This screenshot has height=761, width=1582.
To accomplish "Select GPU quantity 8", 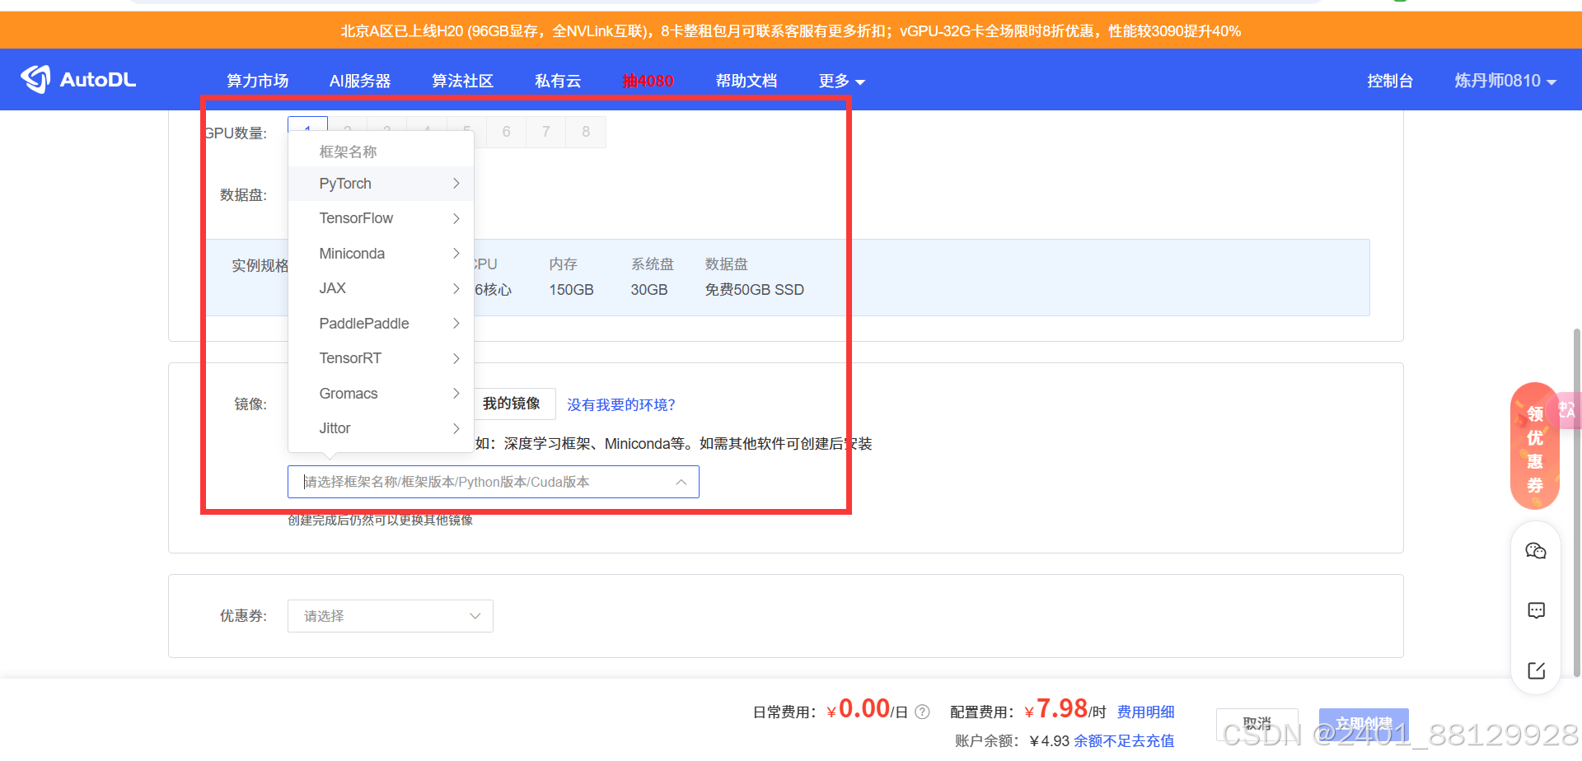I will pyautogui.click(x=586, y=132).
